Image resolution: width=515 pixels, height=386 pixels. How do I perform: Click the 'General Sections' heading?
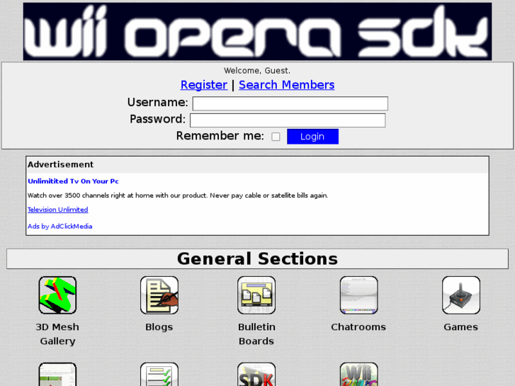coord(258,259)
